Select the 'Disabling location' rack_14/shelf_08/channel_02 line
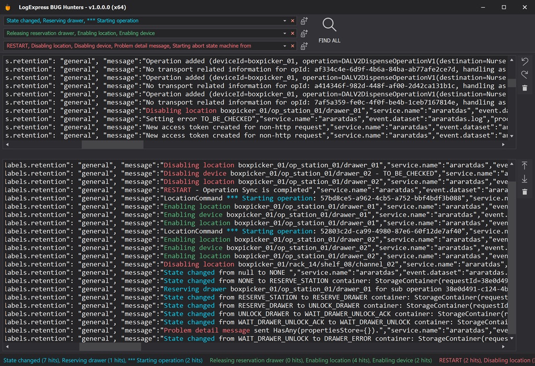Screen dimensions: 535x366 pos(256,265)
